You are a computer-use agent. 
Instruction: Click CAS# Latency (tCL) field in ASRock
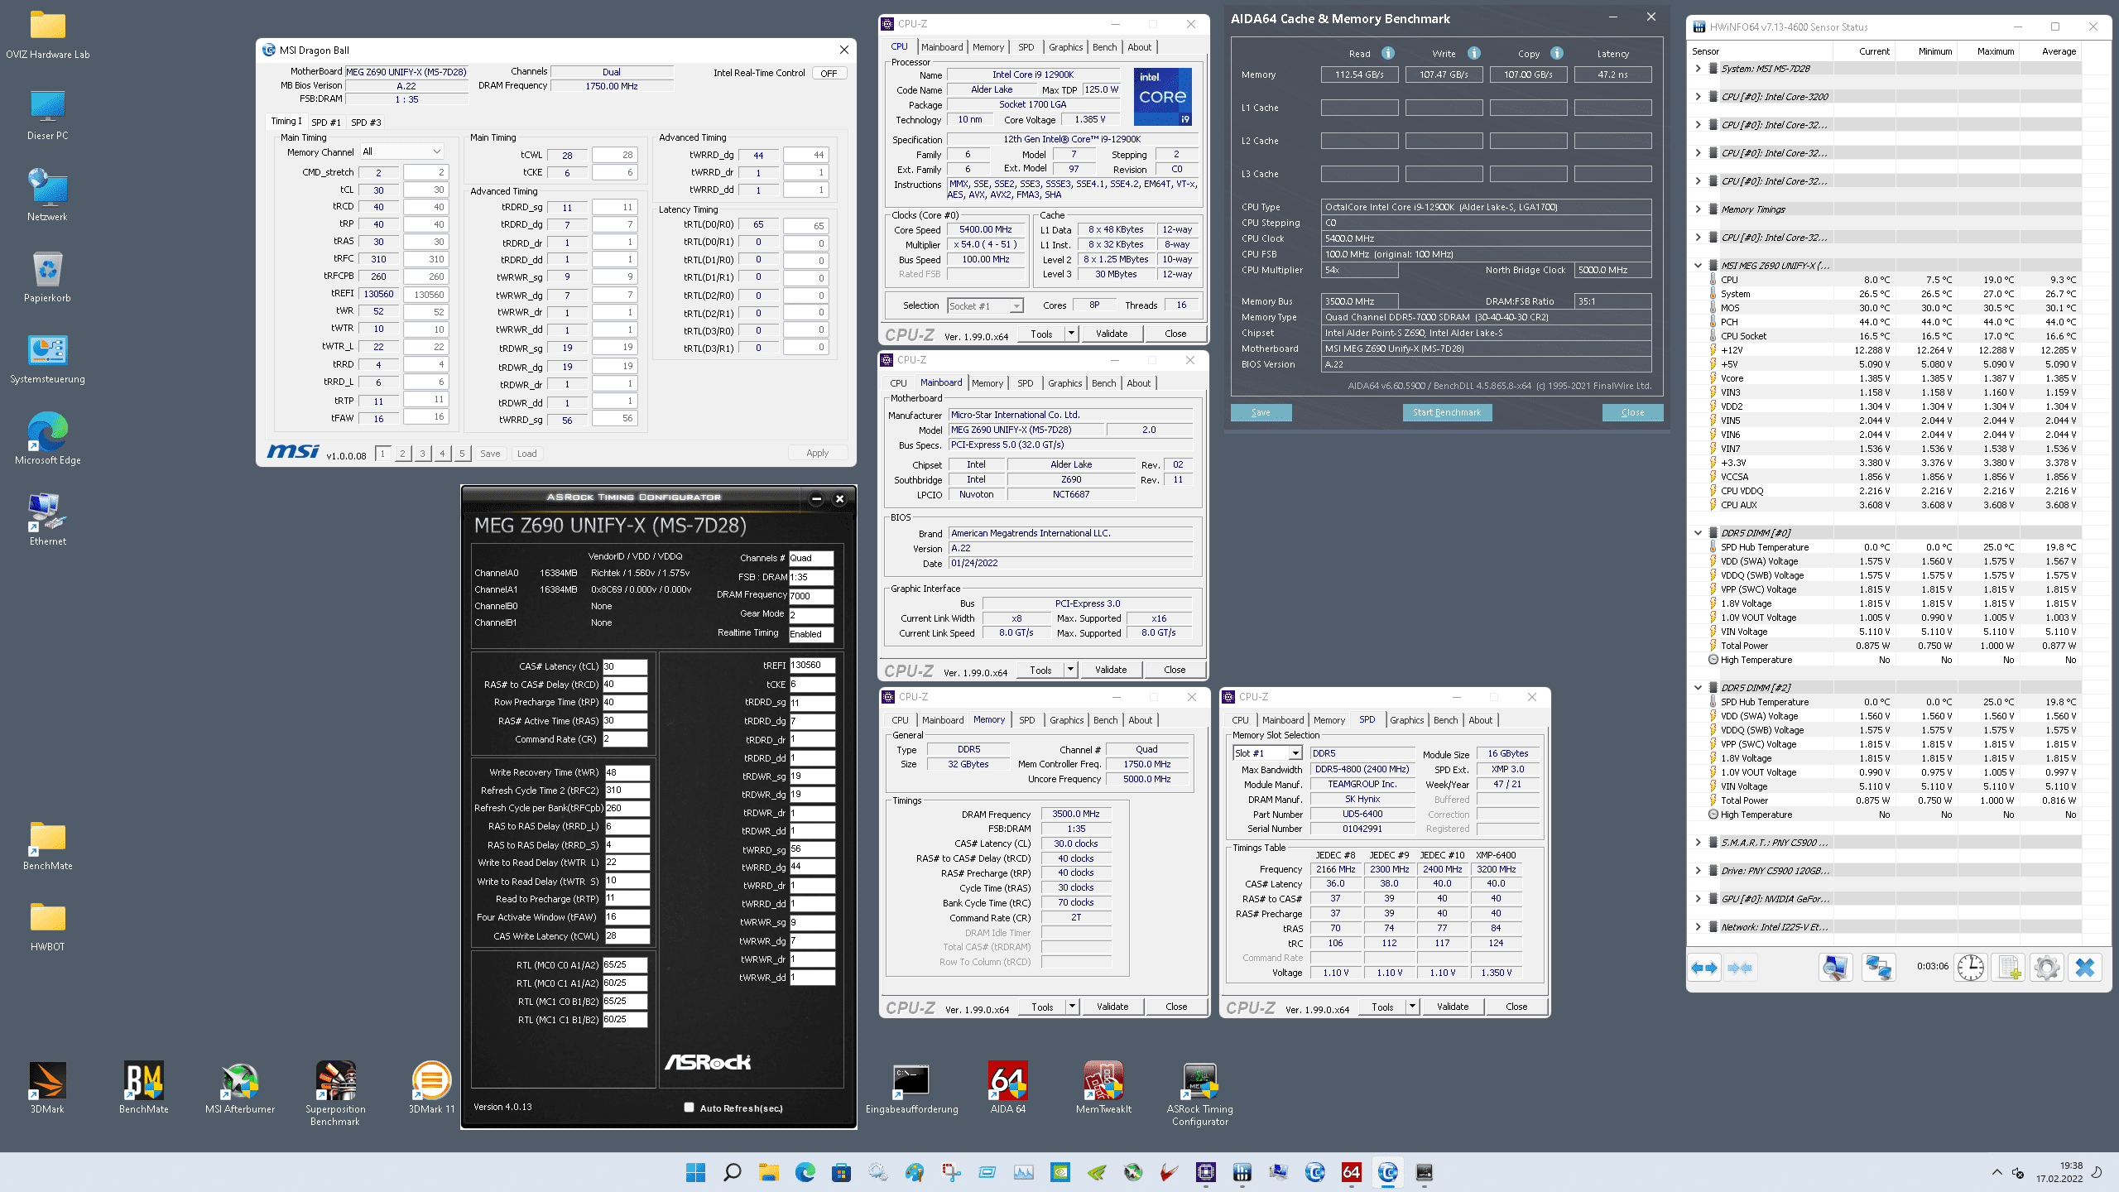click(x=624, y=666)
